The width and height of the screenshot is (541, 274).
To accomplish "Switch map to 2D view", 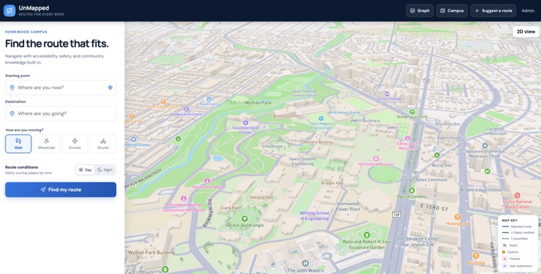I will click(x=526, y=31).
